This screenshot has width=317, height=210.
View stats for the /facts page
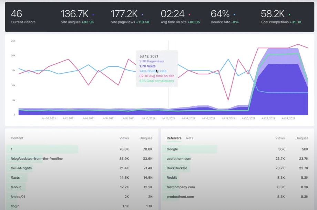[x=17, y=178]
